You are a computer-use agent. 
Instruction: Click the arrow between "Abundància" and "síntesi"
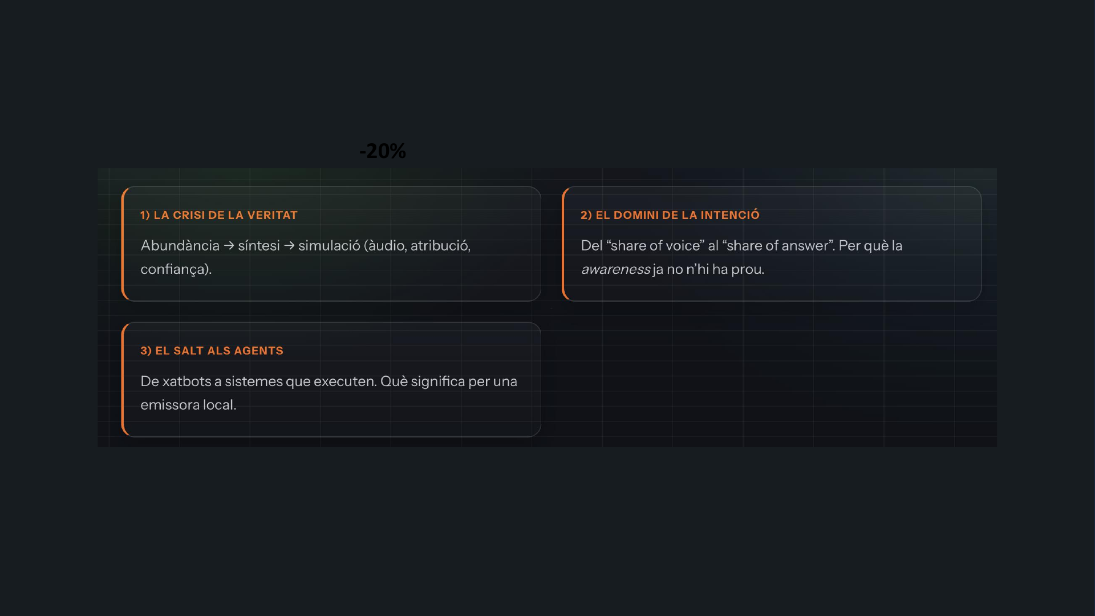click(229, 246)
